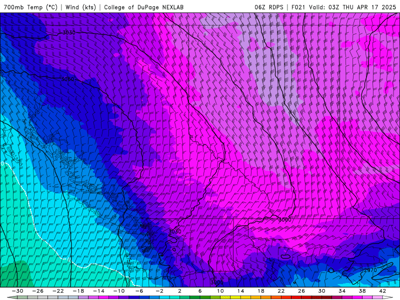Click the -6 color scale label
400x300 pixels.
[139, 291]
